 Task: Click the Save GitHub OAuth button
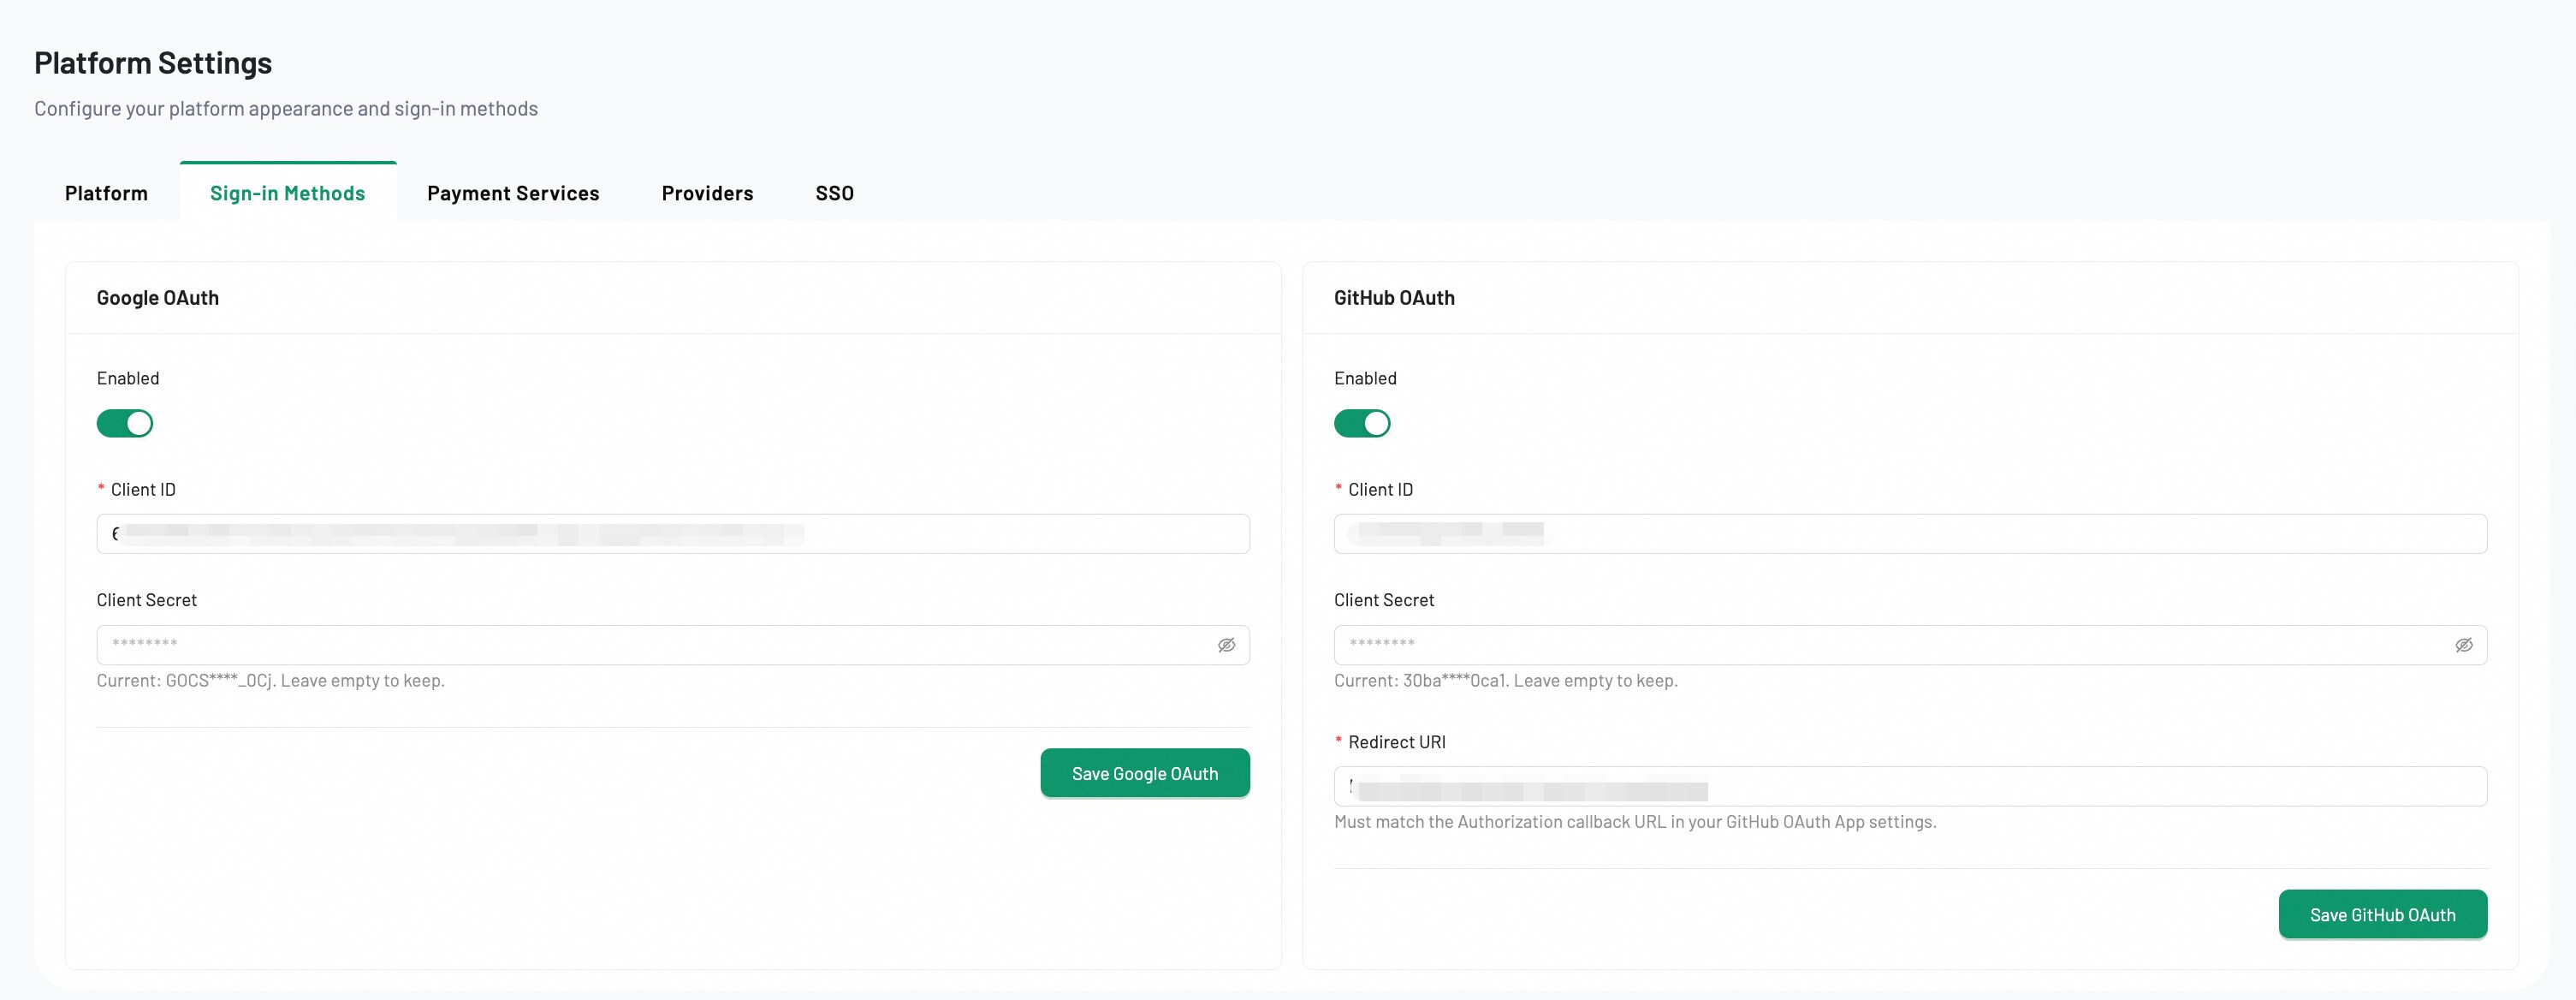click(x=2382, y=914)
